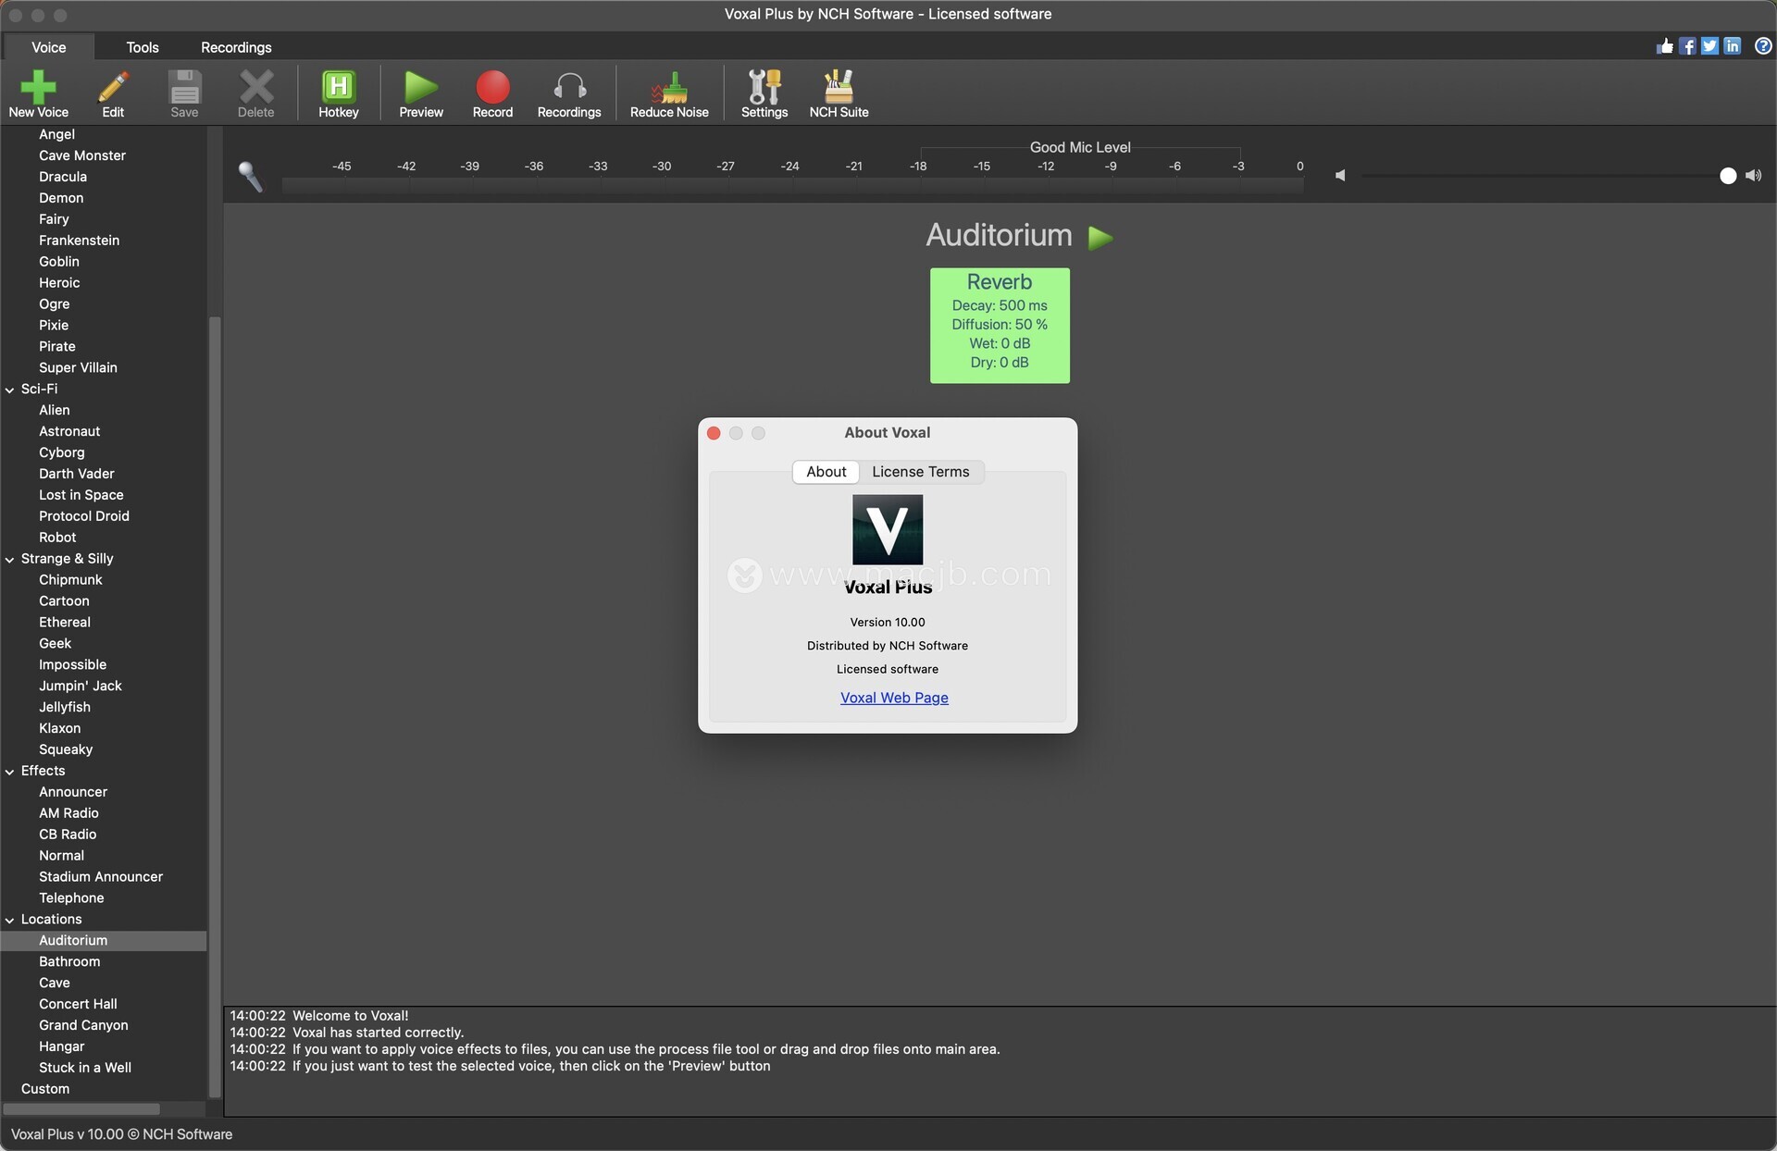The height and width of the screenshot is (1151, 1777).
Task: Open the Hotkey tool
Action: pos(338,87)
